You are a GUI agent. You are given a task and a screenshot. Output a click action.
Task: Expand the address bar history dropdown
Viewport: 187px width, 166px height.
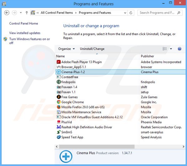[125, 13]
